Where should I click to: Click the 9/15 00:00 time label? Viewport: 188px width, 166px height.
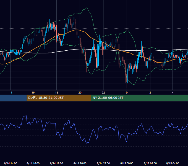click(127, 163)
